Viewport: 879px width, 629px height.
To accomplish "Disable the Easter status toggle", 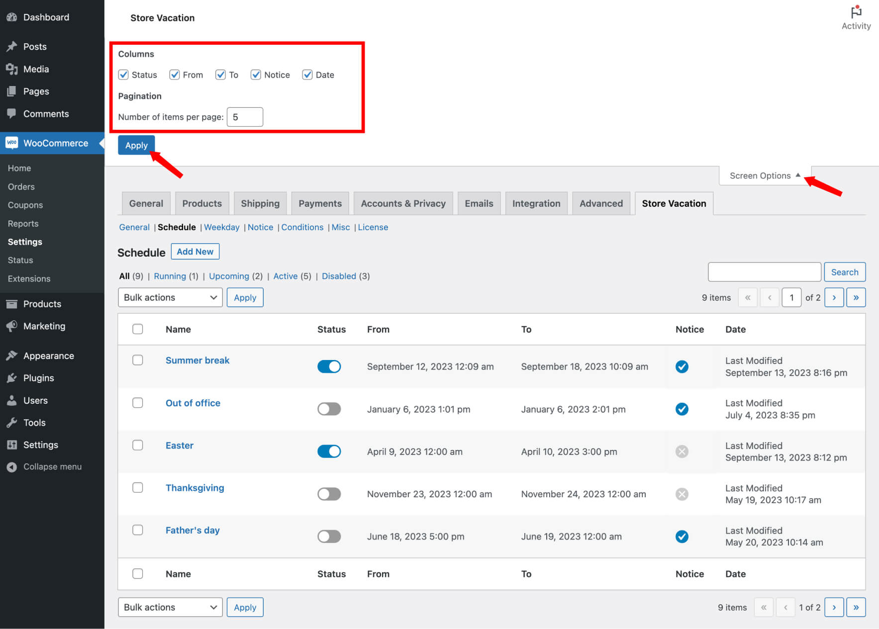I will 329,451.
